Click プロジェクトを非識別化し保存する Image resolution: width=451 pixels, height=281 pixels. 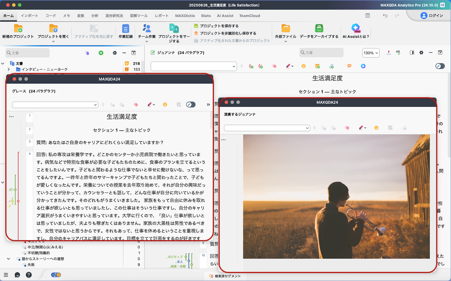pyautogui.click(x=225, y=33)
